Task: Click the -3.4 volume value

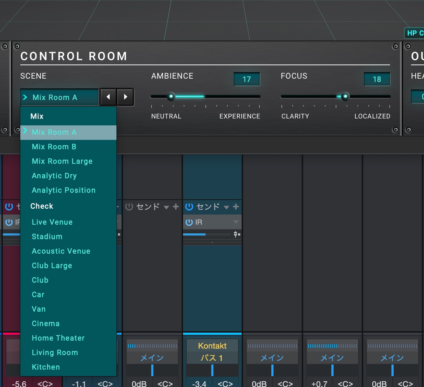Action: point(199,383)
